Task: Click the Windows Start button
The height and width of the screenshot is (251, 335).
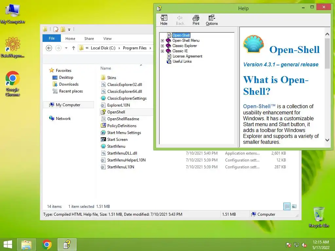Action: coord(8,244)
